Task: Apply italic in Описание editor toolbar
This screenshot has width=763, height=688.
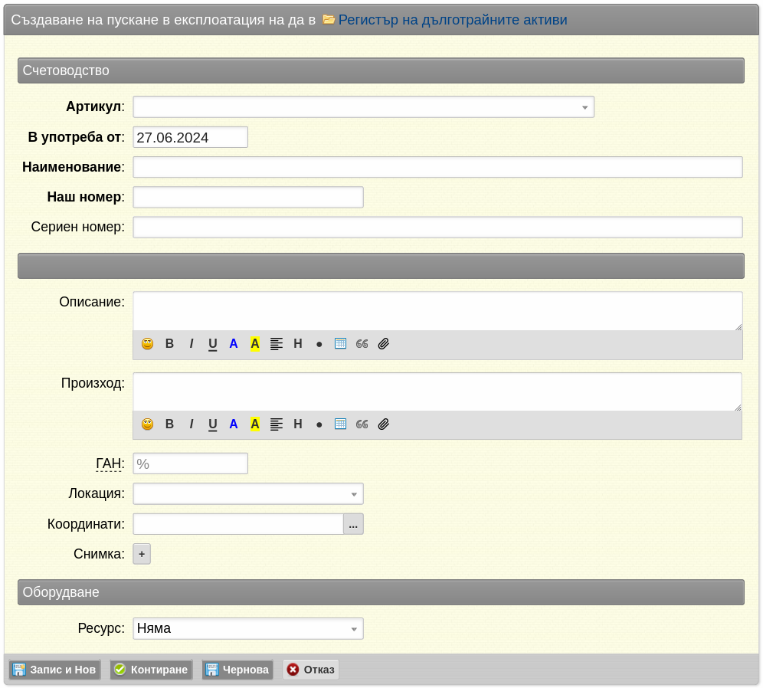Action: pyautogui.click(x=192, y=344)
